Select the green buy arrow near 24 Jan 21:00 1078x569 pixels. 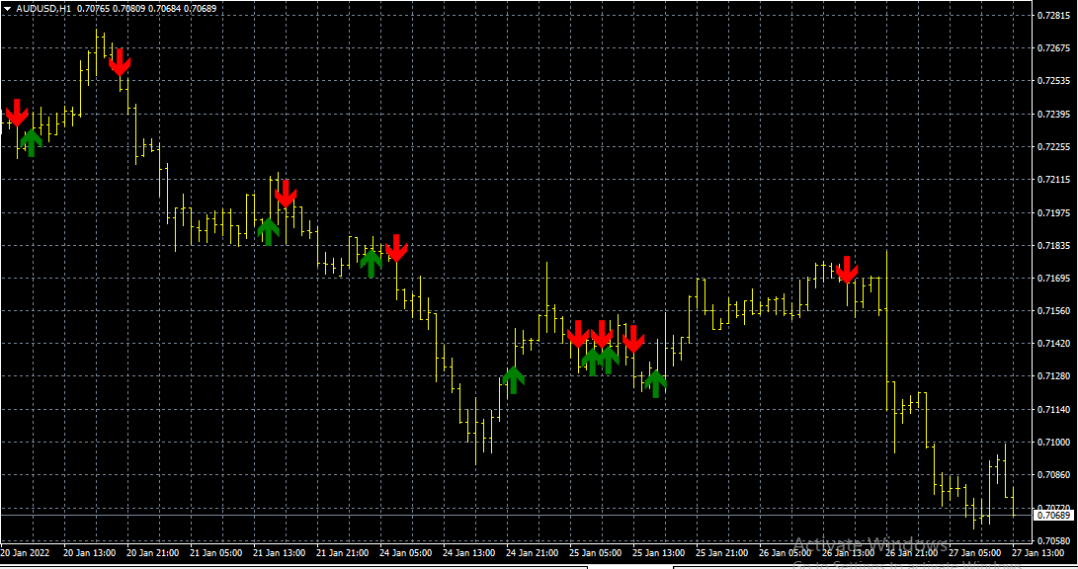[515, 378]
